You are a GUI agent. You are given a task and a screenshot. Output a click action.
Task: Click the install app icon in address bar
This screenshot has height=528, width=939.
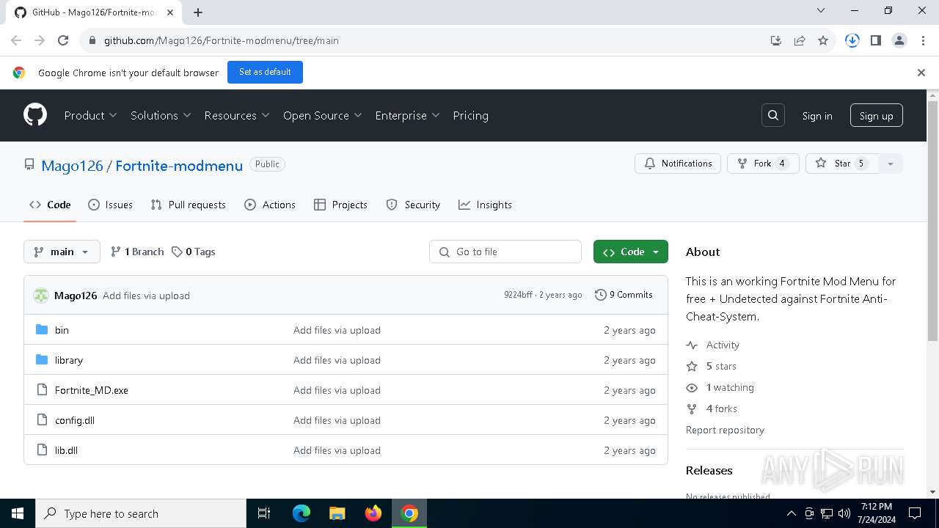coord(776,40)
